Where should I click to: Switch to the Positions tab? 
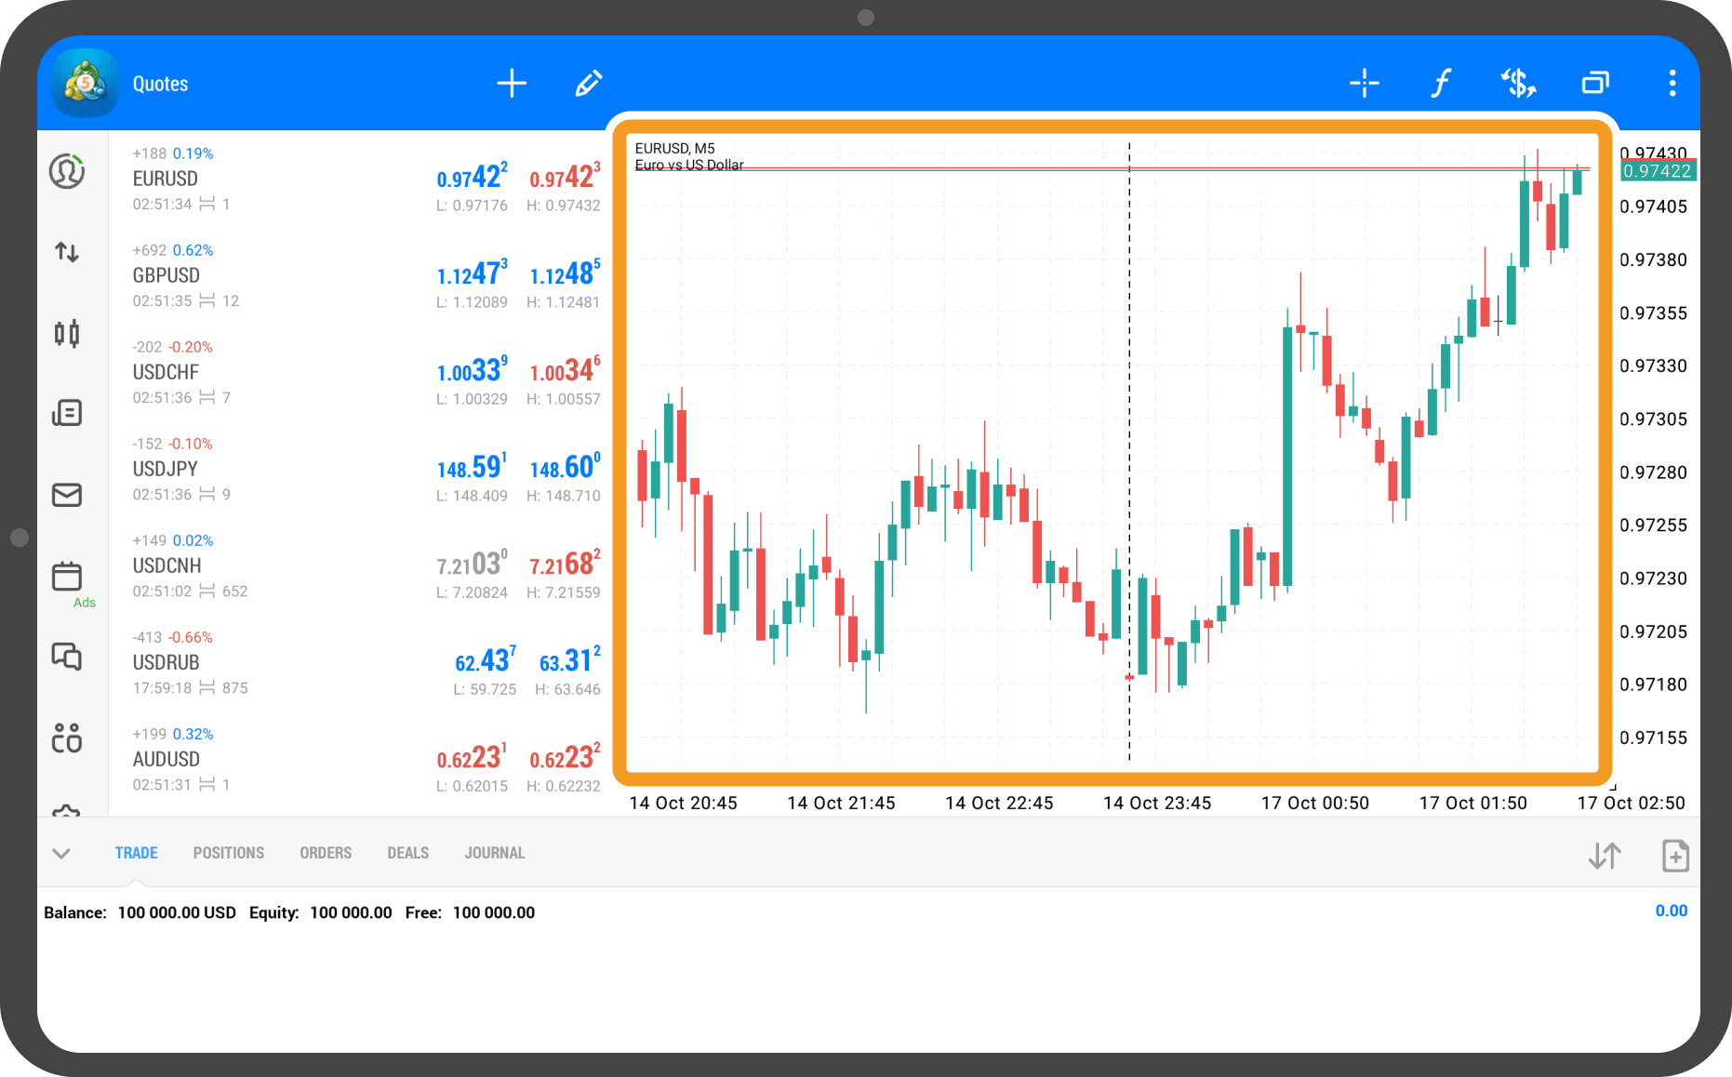pyautogui.click(x=229, y=854)
